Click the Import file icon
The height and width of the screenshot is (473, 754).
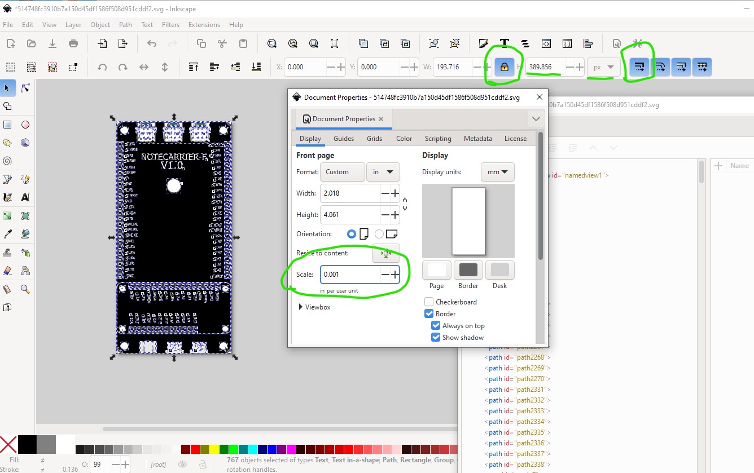point(102,43)
